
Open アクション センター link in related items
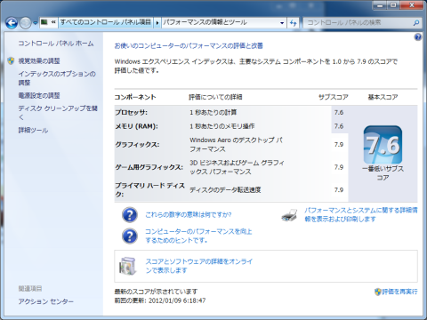tap(46, 301)
